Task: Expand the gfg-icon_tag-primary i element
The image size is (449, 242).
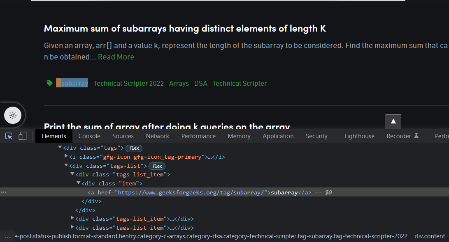Action: [66, 157]
